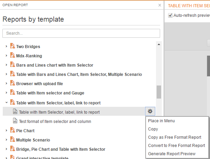Select Copy as Free Format Report
The height and width of the screenshot is (159, 210).
point(175,137)
